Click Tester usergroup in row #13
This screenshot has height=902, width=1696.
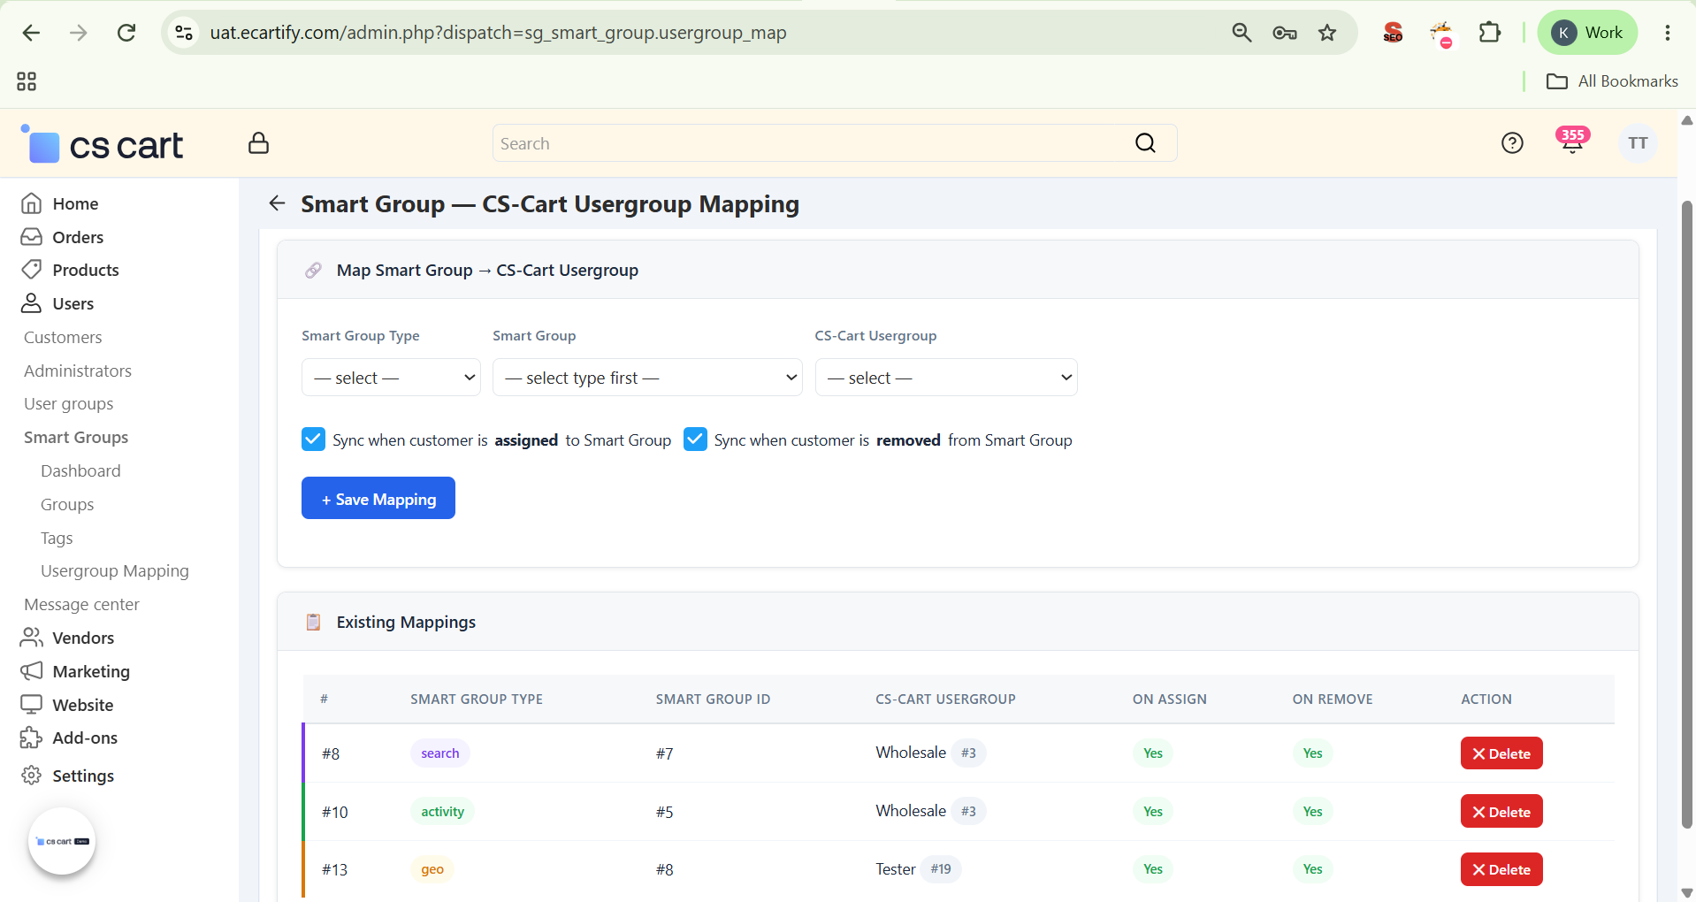point(896,869)
